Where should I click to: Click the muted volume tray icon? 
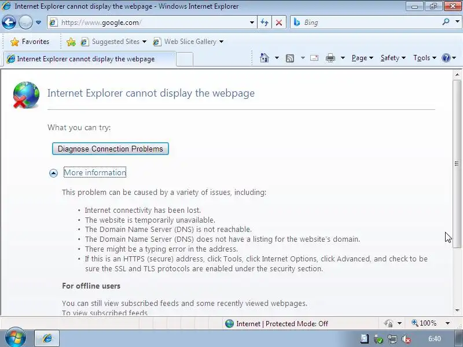406,339
